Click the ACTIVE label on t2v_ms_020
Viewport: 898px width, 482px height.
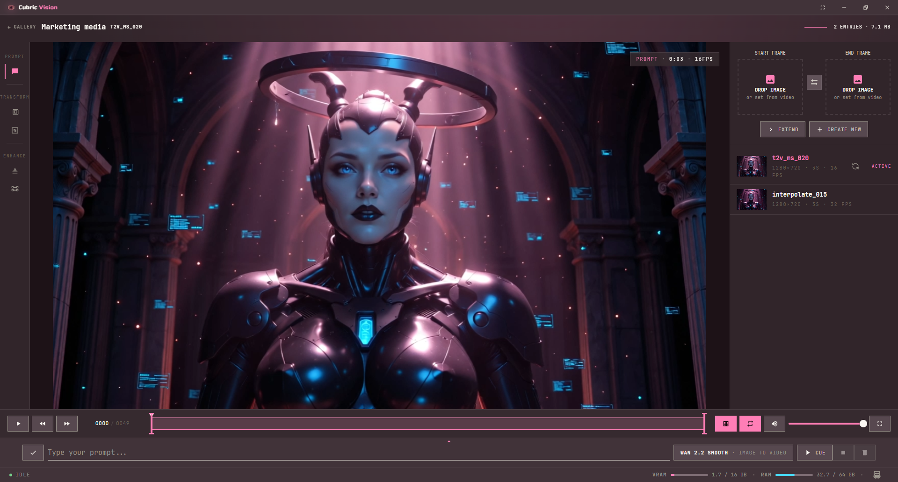coord(881,166)
